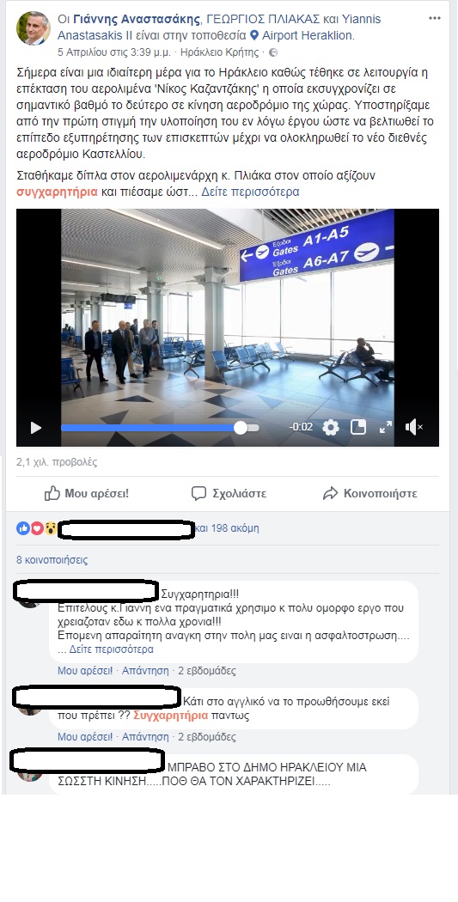
Task: Share the post via Κοινοποιήστε
Action: point(370,493)
